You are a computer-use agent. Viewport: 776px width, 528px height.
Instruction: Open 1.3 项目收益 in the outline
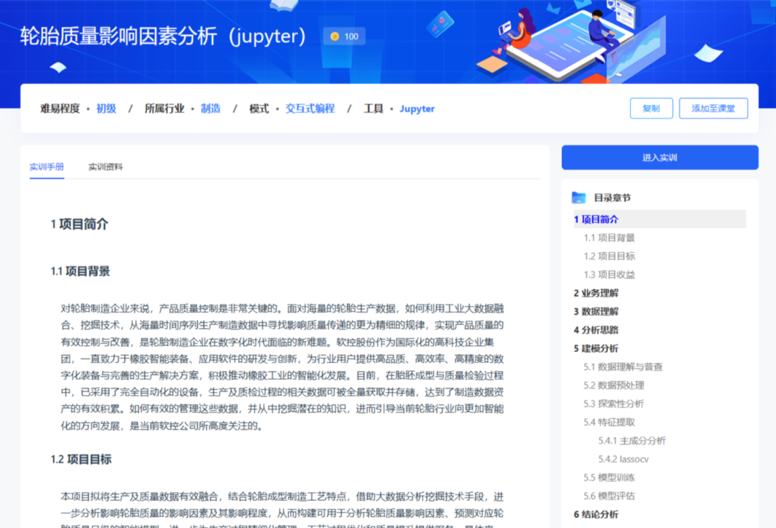(609, 274)
